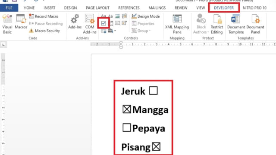Open COM Add-Ins
Image resolution: width=276 pixels, height=155 pixels.
90,24
